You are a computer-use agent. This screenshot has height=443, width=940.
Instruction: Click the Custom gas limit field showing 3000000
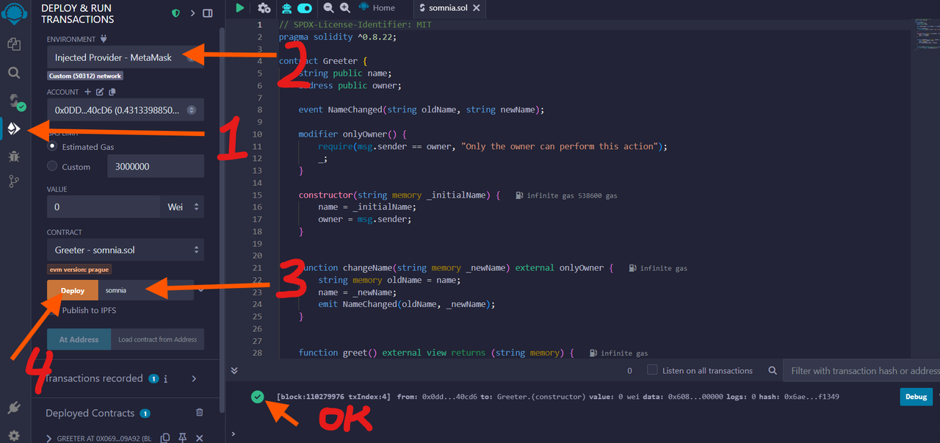point(156,166)
